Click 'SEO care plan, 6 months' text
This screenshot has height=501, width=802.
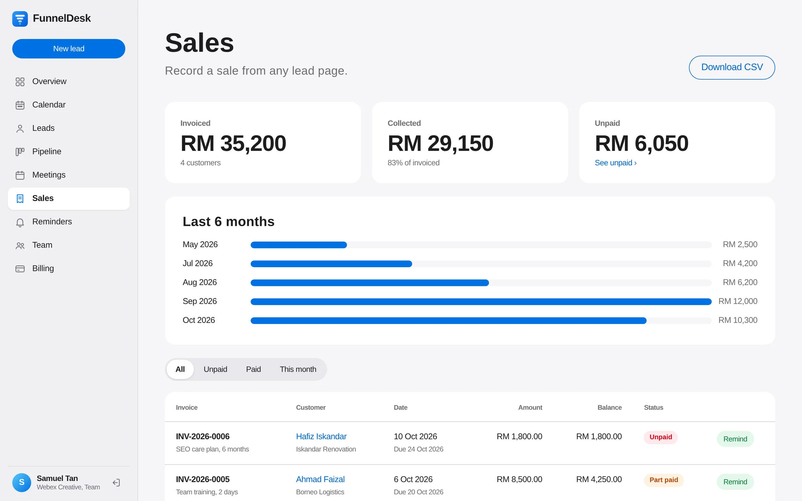(213, 449)
